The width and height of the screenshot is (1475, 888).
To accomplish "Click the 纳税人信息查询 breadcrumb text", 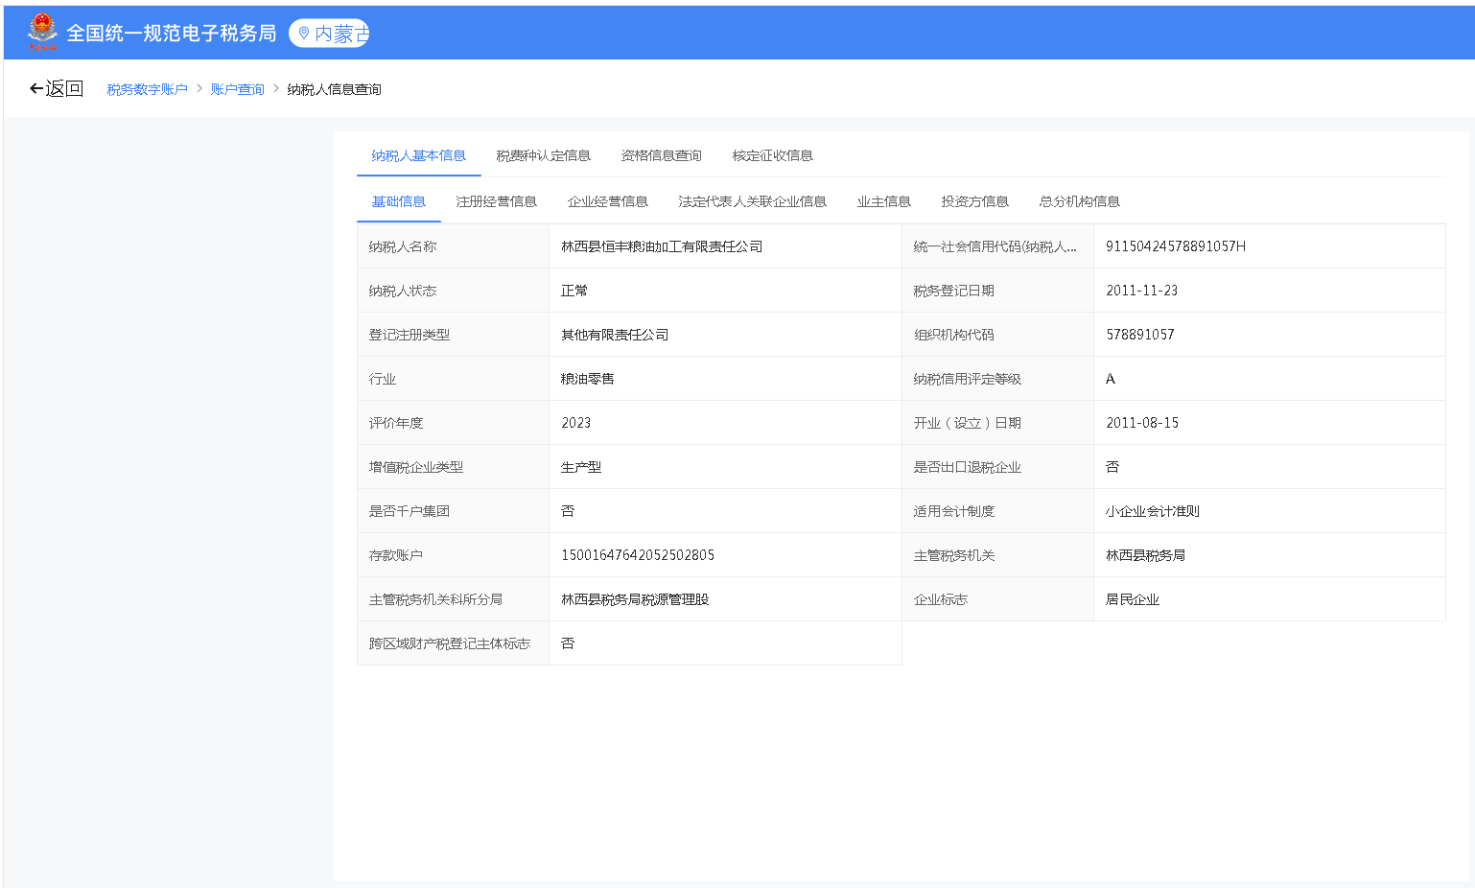I will [334, 89].
